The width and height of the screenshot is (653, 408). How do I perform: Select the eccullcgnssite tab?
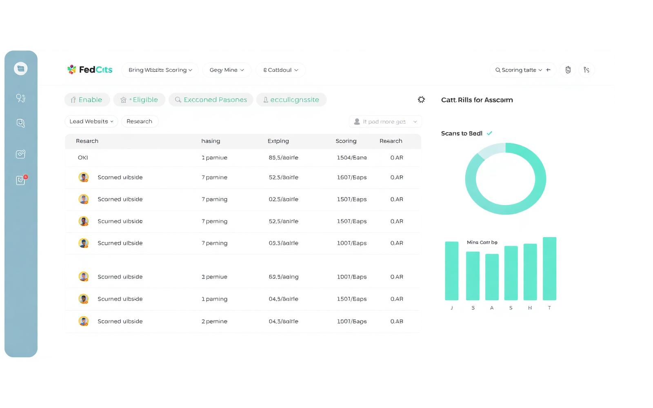pyautogui.click(x=291, y=100)
